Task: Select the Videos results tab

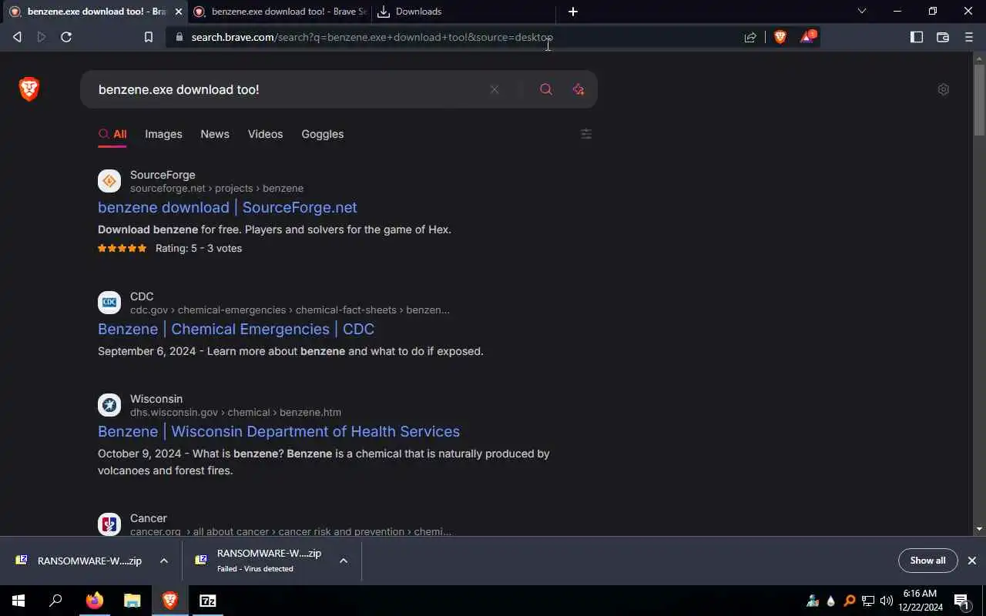Action: 265,134
